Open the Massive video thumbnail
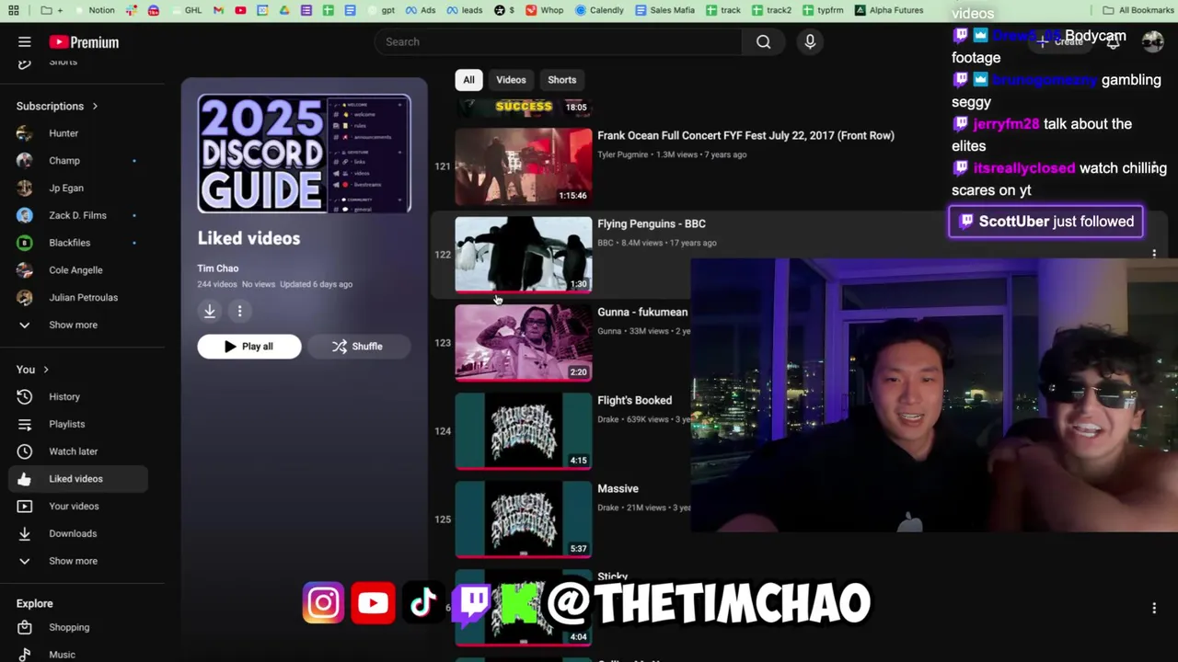 (x=524, y=519)
